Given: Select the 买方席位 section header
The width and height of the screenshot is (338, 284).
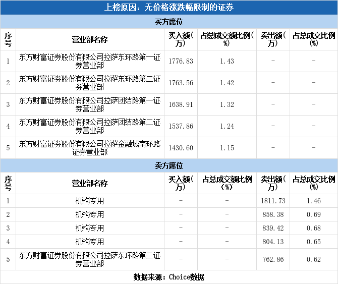Looking at the screenshot, I should click(x=169, y=22).
